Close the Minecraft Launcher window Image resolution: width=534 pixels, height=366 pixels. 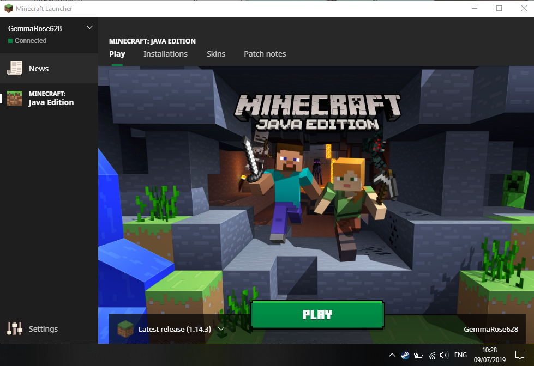coord(524,8)
